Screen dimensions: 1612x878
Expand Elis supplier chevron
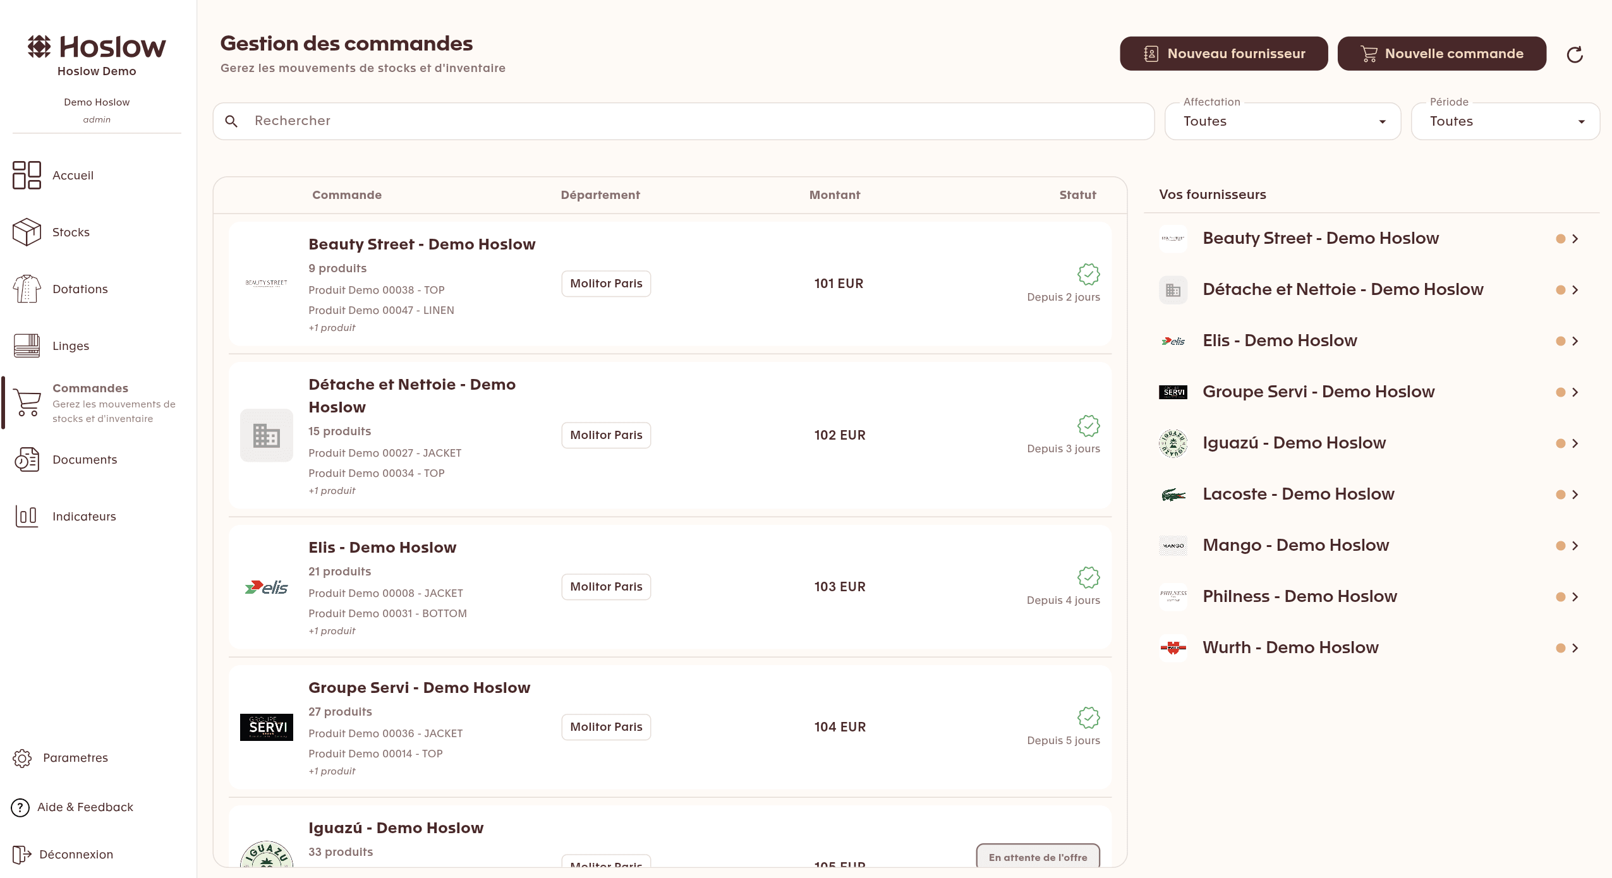1575,341
